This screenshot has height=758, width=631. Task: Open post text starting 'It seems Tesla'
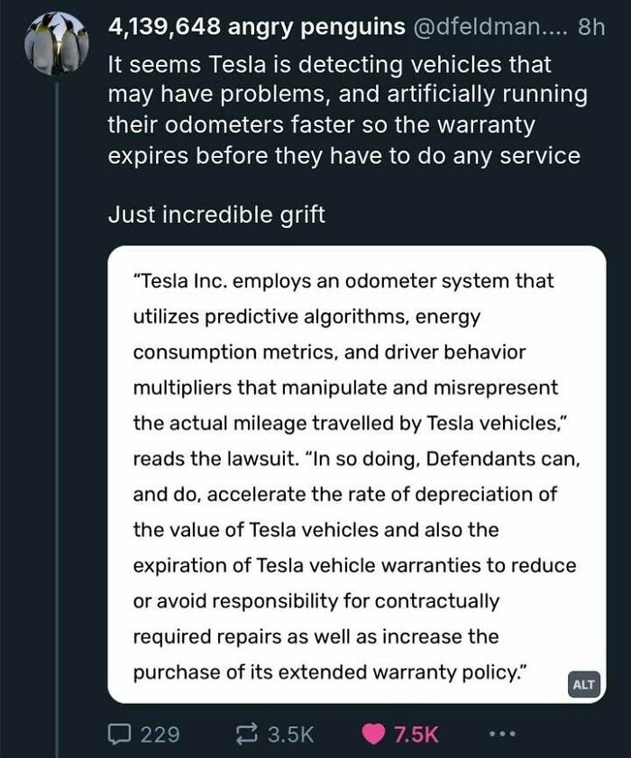pos(348,110)
